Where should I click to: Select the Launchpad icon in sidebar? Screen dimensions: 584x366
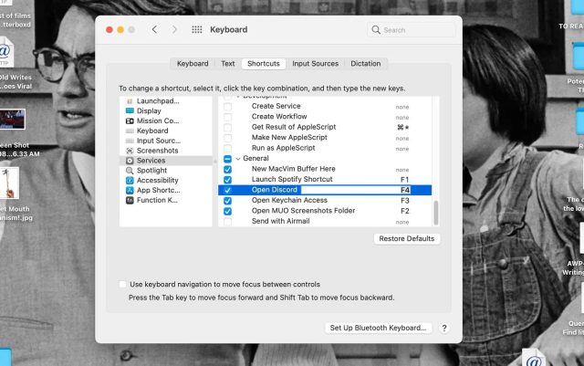point(130,101)
